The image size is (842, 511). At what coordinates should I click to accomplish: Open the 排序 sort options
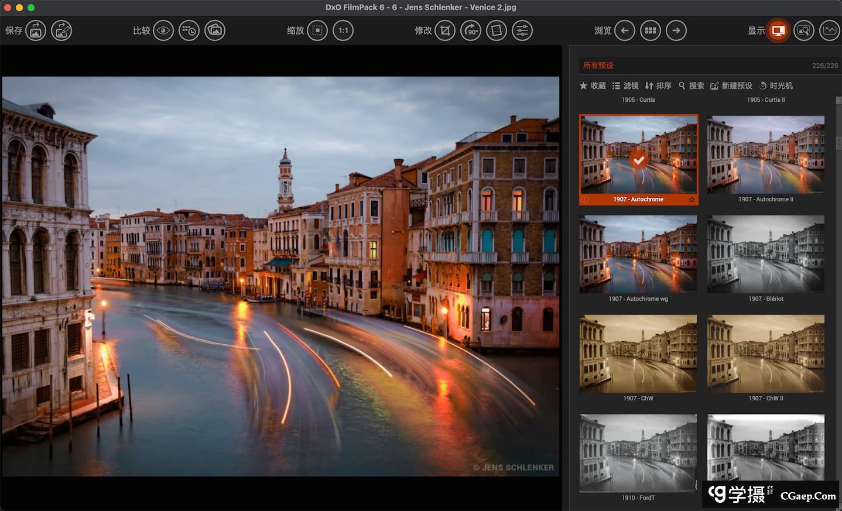pyautogui.click(x=658, y=85)
